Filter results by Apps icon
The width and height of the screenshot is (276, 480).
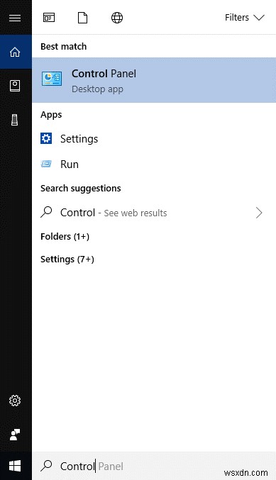[x=49, y=18]
